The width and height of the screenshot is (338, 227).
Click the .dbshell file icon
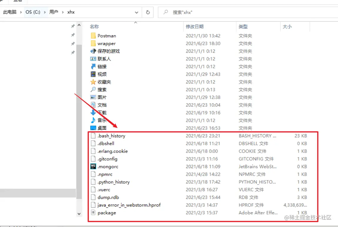(93, 143)
